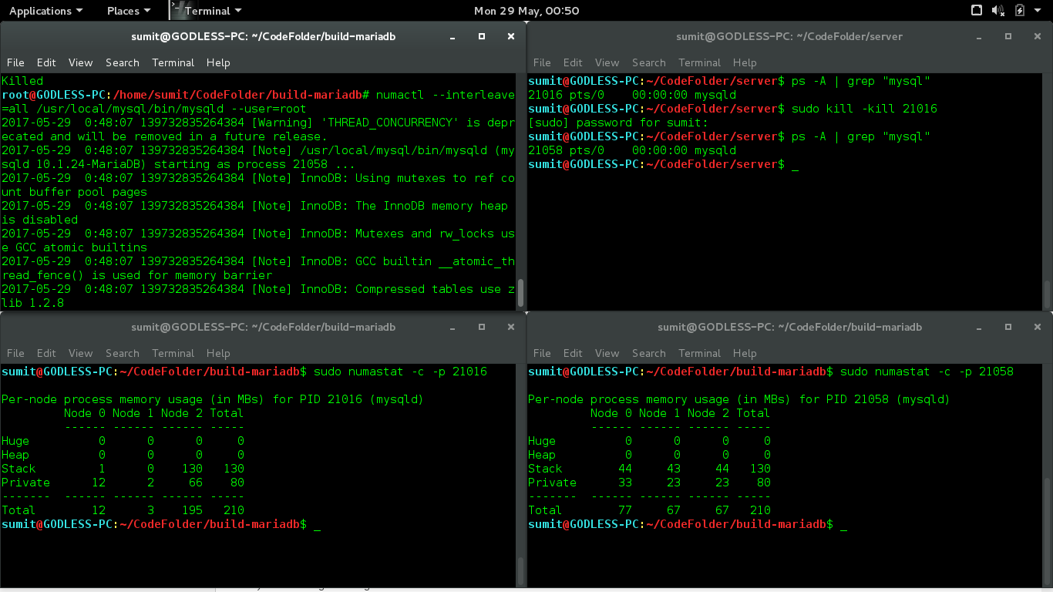Open Help menu in the ~/CodeFolder/server terminal
1053x592 pixels.
(744, 62)
